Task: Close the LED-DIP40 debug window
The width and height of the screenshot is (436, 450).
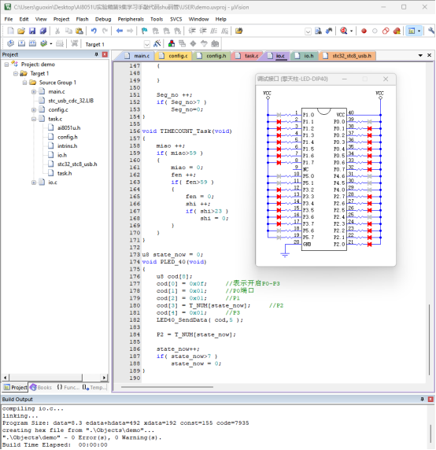Action: (x=386, y=79)
